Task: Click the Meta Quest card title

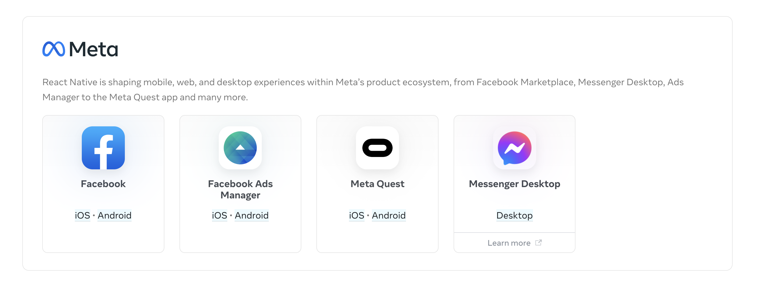Action: pyautogui.click(x=377, y=184)
